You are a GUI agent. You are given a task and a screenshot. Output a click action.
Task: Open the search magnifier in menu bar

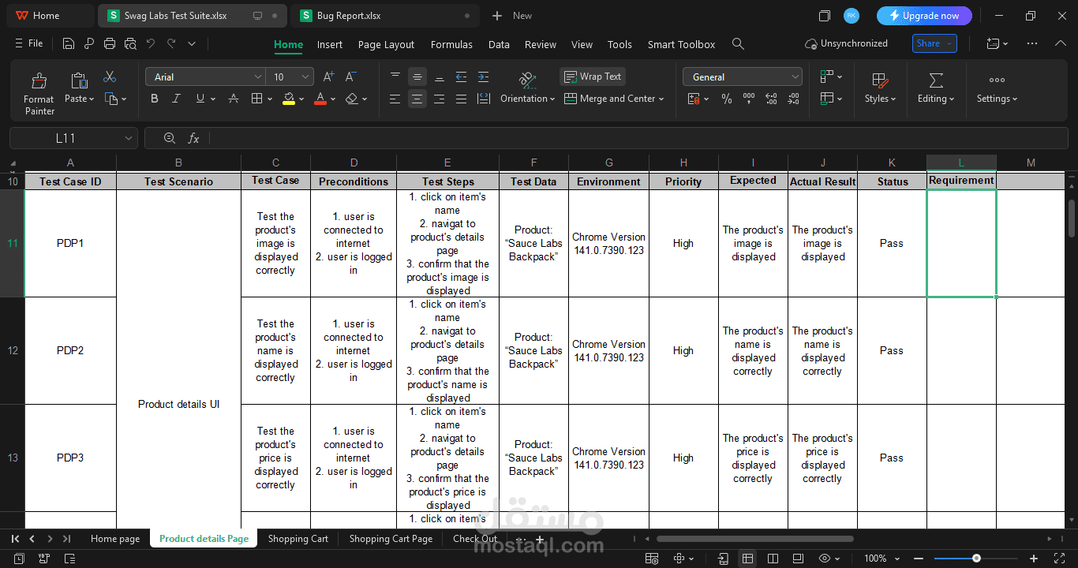pos(738,44)
